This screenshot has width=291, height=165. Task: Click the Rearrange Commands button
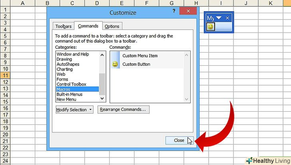pos(124,110)
